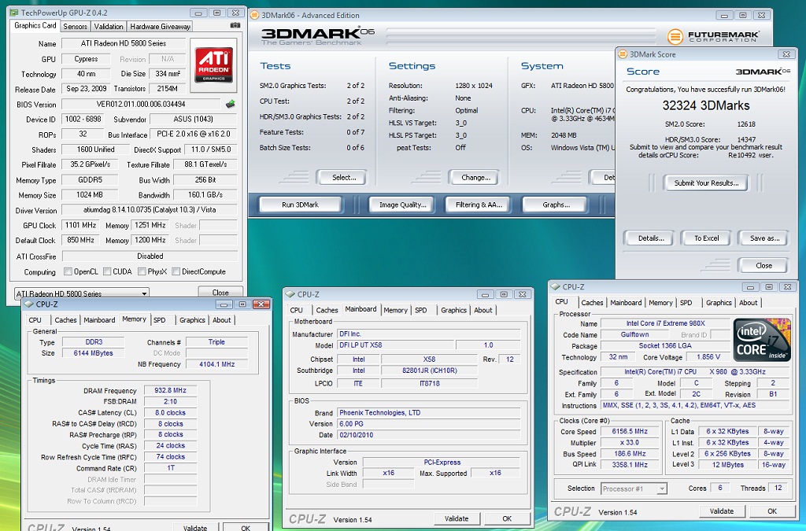Screen dimensions: 806x531
Task: Click Validate in the CPU-Z Mainboard window
Action: click(456, 518)
